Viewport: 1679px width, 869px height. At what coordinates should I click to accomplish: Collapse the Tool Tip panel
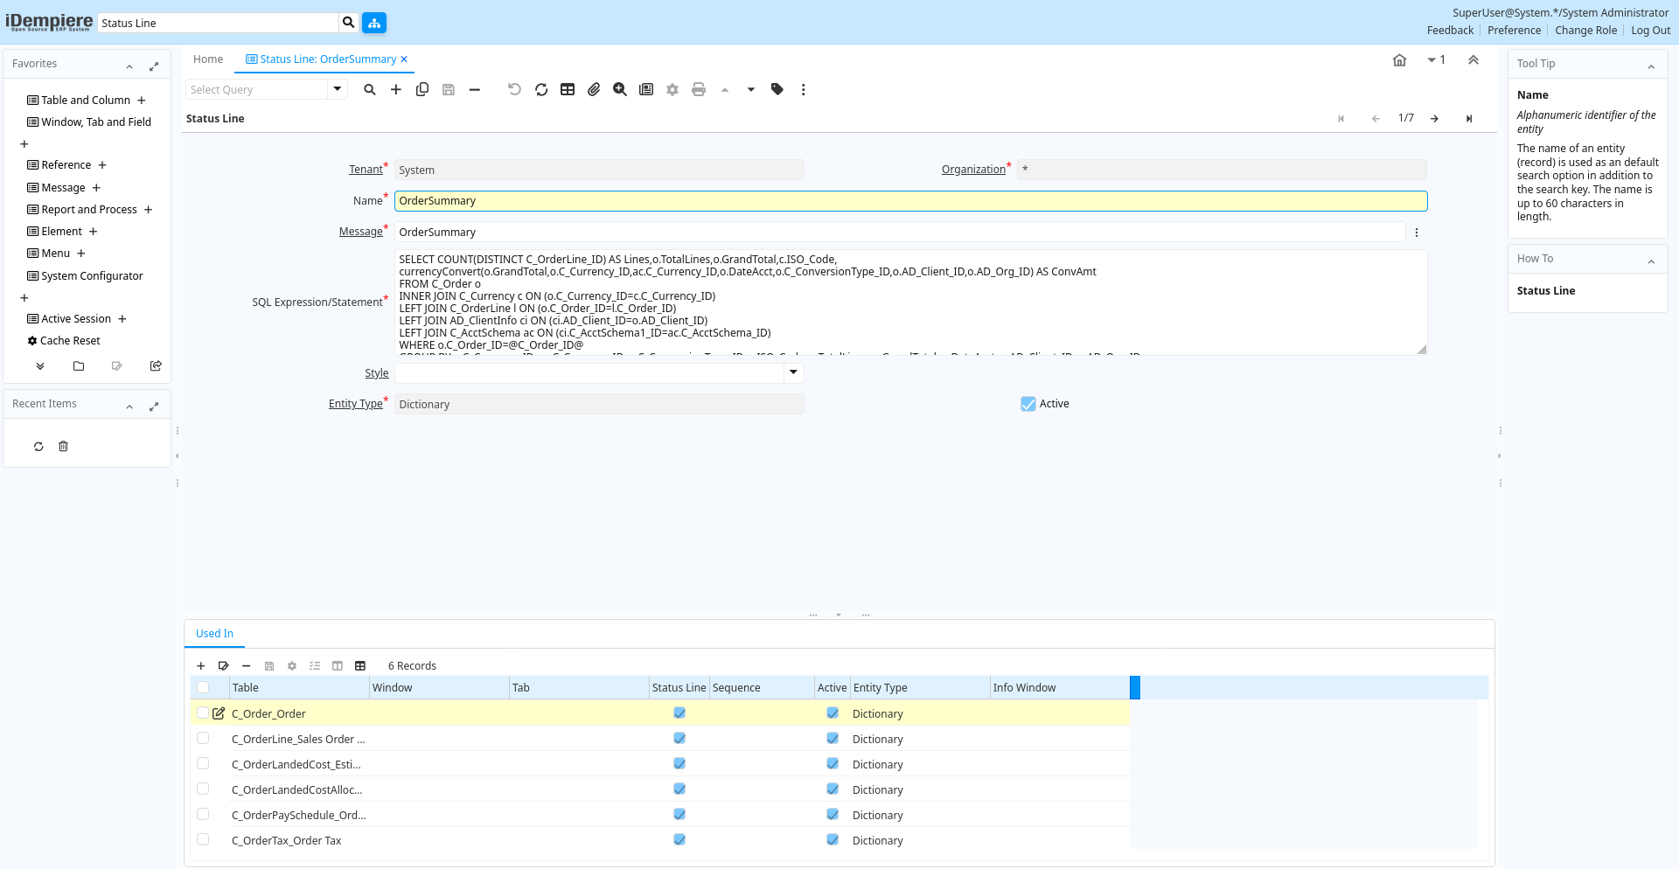(x=1651, y=66)
